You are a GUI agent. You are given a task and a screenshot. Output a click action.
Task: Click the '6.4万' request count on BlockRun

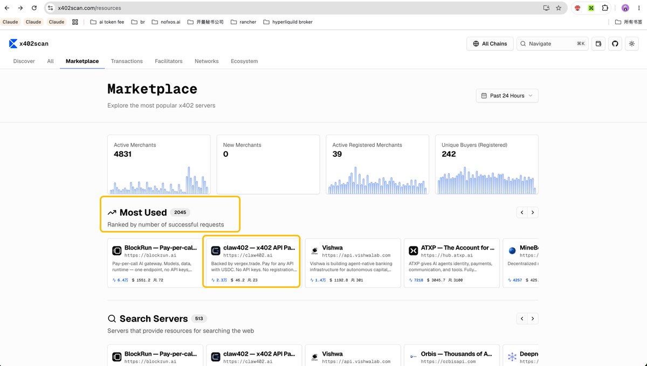tap(121, 280)
